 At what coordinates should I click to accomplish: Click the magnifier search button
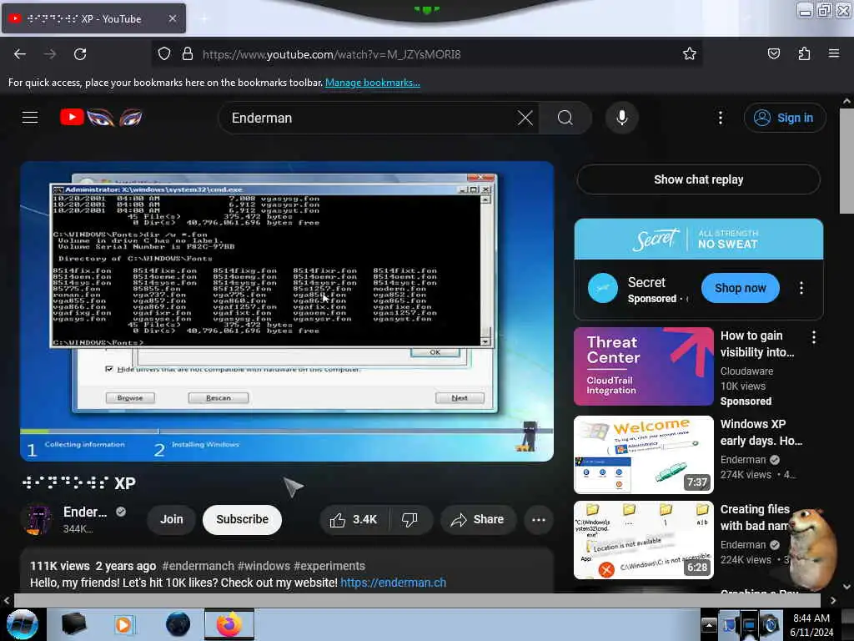click(x=565, y=118)
